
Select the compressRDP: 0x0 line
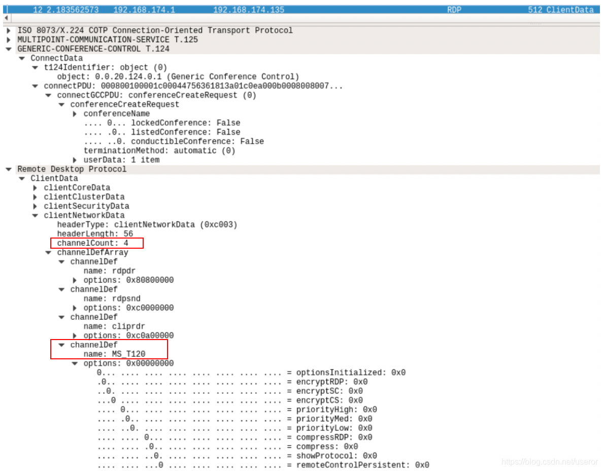(x=234, y=437)
